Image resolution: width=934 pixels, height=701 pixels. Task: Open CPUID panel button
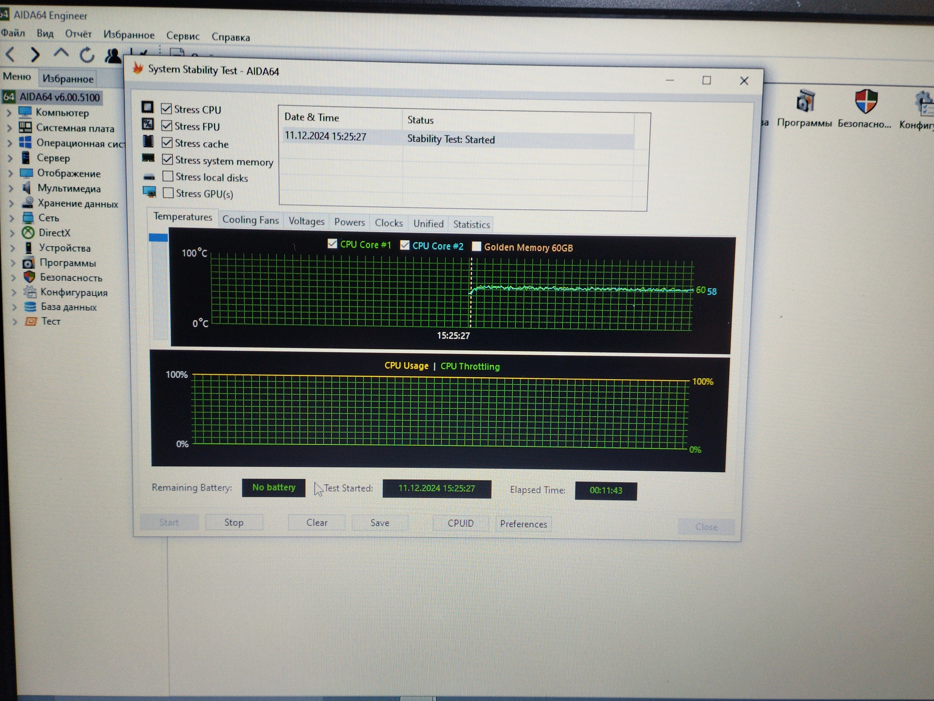[x=461, y=523]
